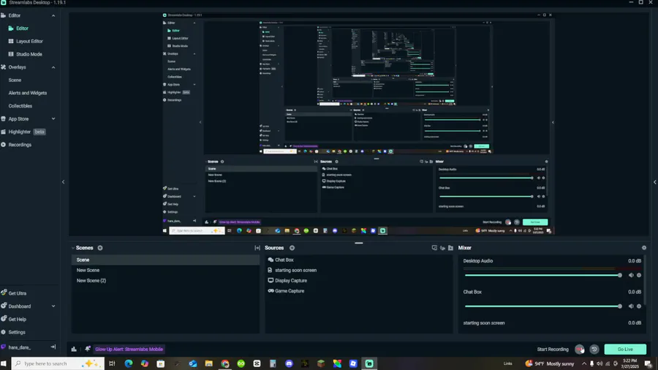Click the Game Capture gamepad icon
The width and height of the screenshot is (658, 370).
(x=271, y=291)
